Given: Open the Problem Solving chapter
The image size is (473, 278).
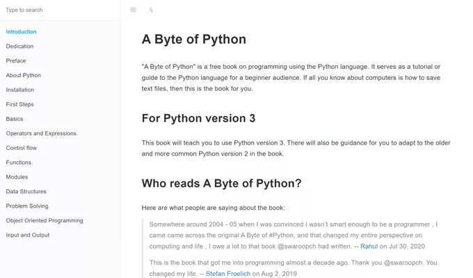Looking at the screenshot, I should click(x=27, y=206).
